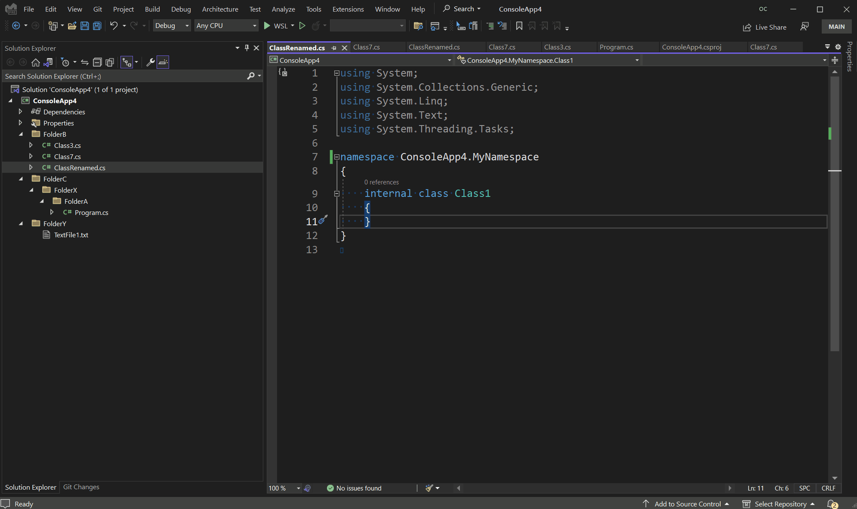The height and width of the screenshot is (509, 857).
Task: Expand the Dependencies node in Solution Explorer
Action: [20, 111]
